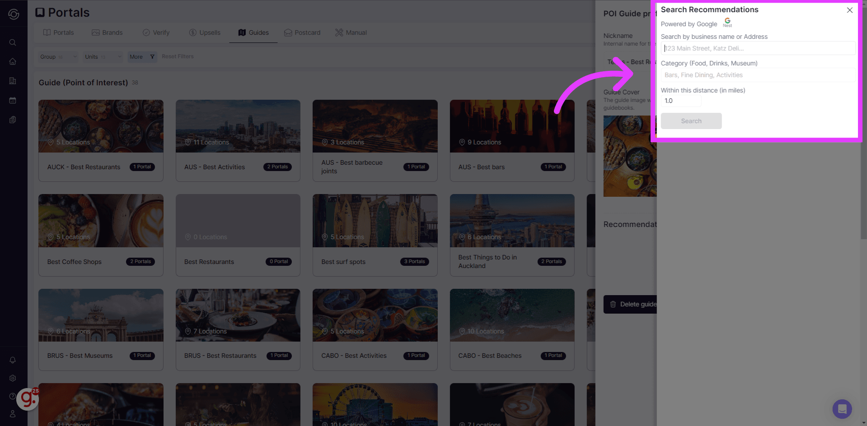Screen dimensions: 867x426
Task: Open the properties building icon in the sidebar
Action: [13, 81]
